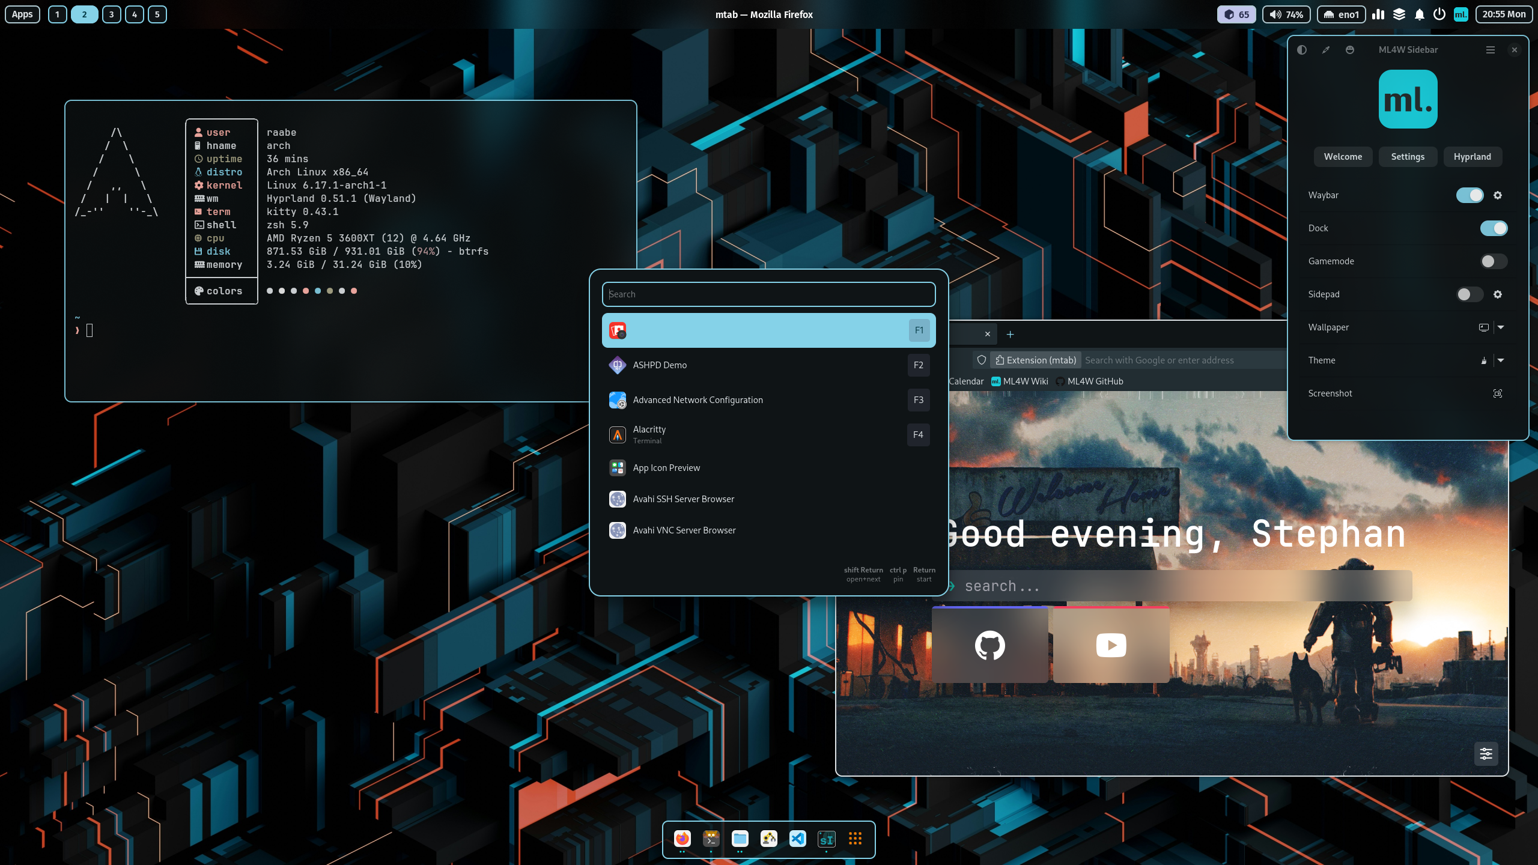Open the ML4W Sidebar hamburger menu

(x=1490, y=50)
